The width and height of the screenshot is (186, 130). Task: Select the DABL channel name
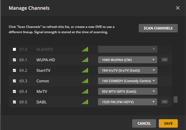tap(41, 102)
